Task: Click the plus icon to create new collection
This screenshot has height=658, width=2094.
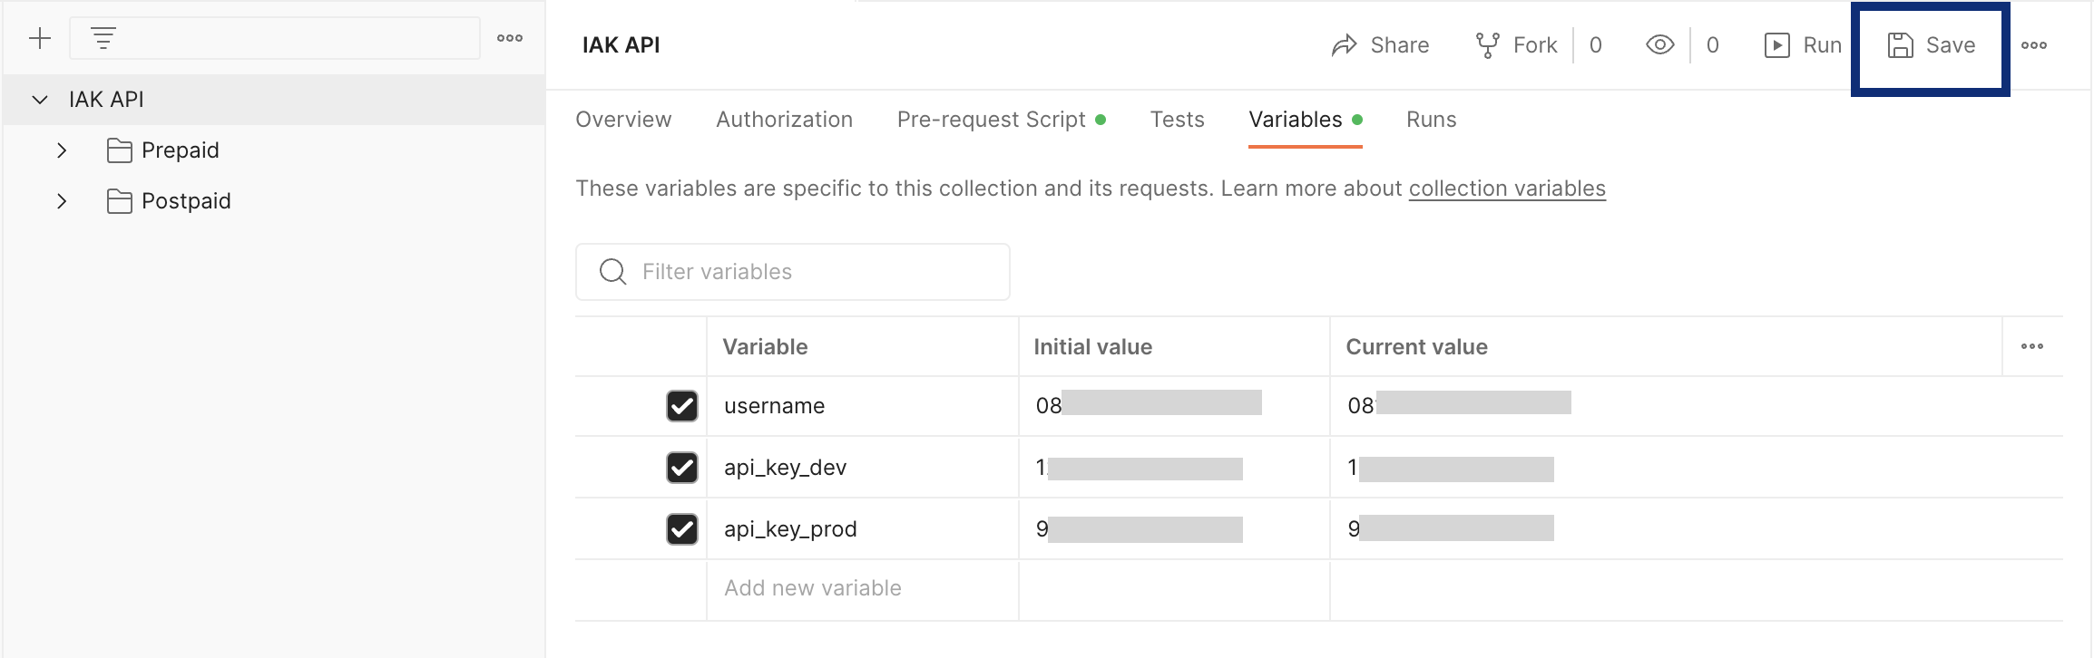Action: (x=40, y=38)
